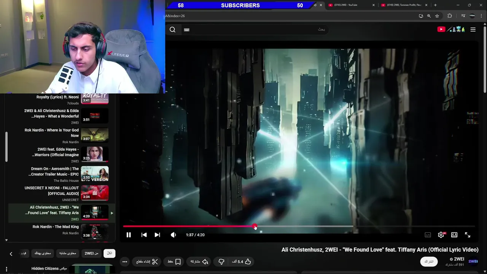Viewport: 487px width, 274px height.
Task: Open media control playlist icon in toolbar
Action: coord(463,16)
